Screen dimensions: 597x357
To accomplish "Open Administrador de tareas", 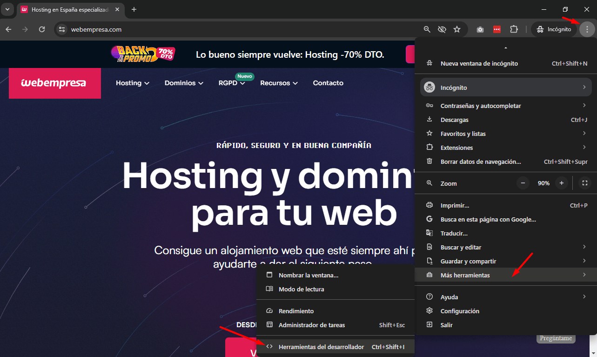I will point(335,325).
